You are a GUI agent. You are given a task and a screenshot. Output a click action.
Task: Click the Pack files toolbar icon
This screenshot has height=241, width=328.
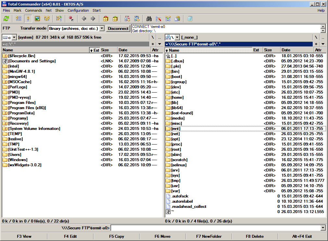pyautogui.click(x=106, y=19)
